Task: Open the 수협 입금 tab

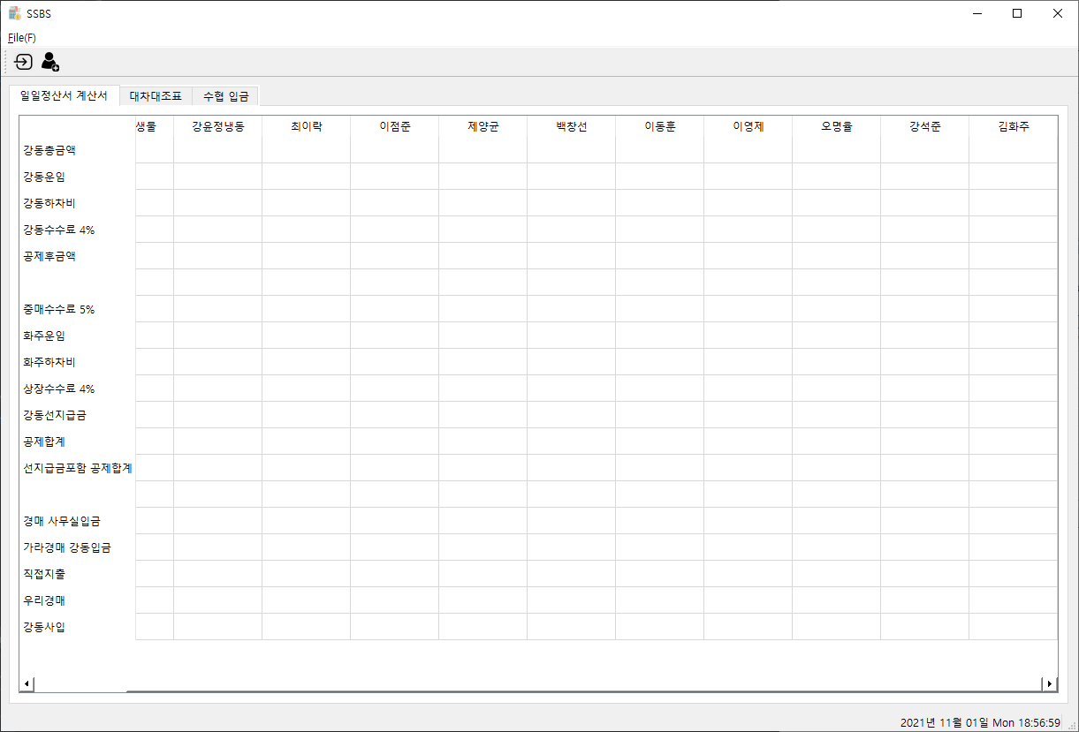Action: 226,96
